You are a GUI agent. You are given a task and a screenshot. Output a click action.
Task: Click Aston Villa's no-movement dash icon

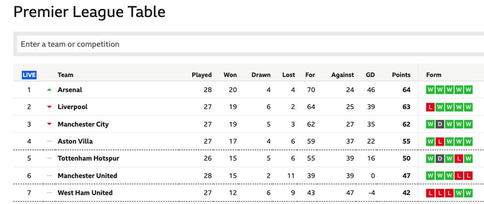(49, 141)
